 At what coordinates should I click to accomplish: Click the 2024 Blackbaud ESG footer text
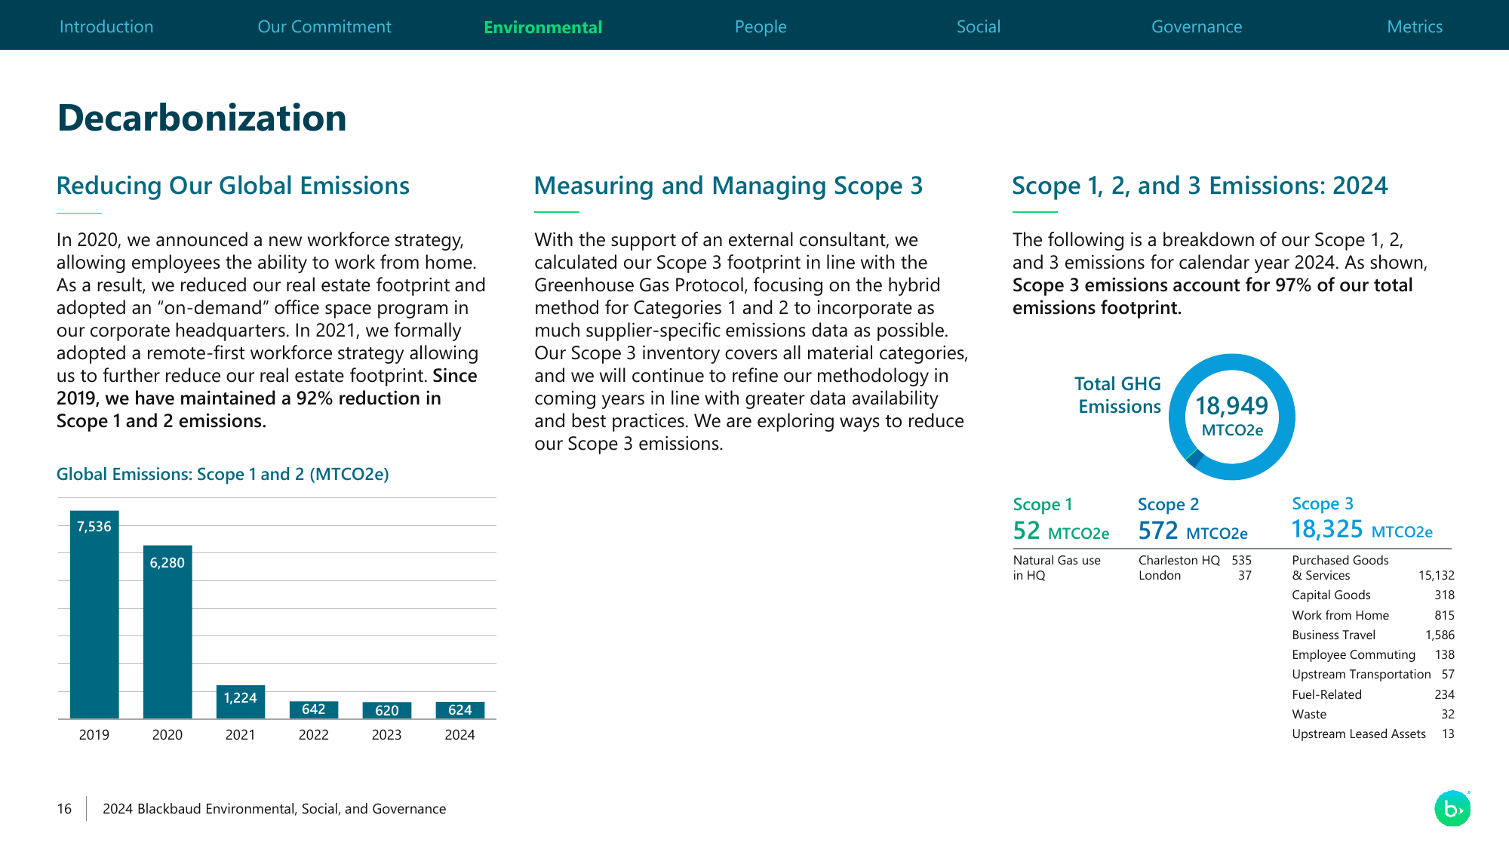pos(275,808)
